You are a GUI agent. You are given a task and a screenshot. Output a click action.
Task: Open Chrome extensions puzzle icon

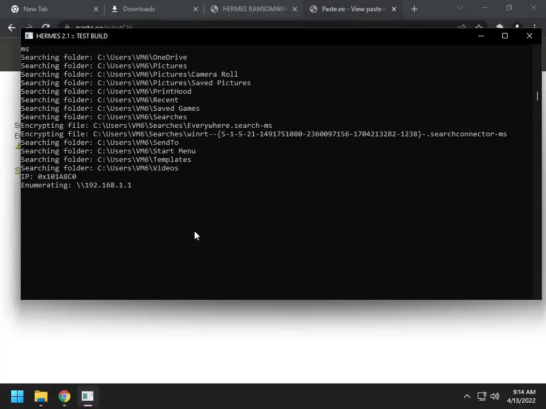[x=500, y=27]
